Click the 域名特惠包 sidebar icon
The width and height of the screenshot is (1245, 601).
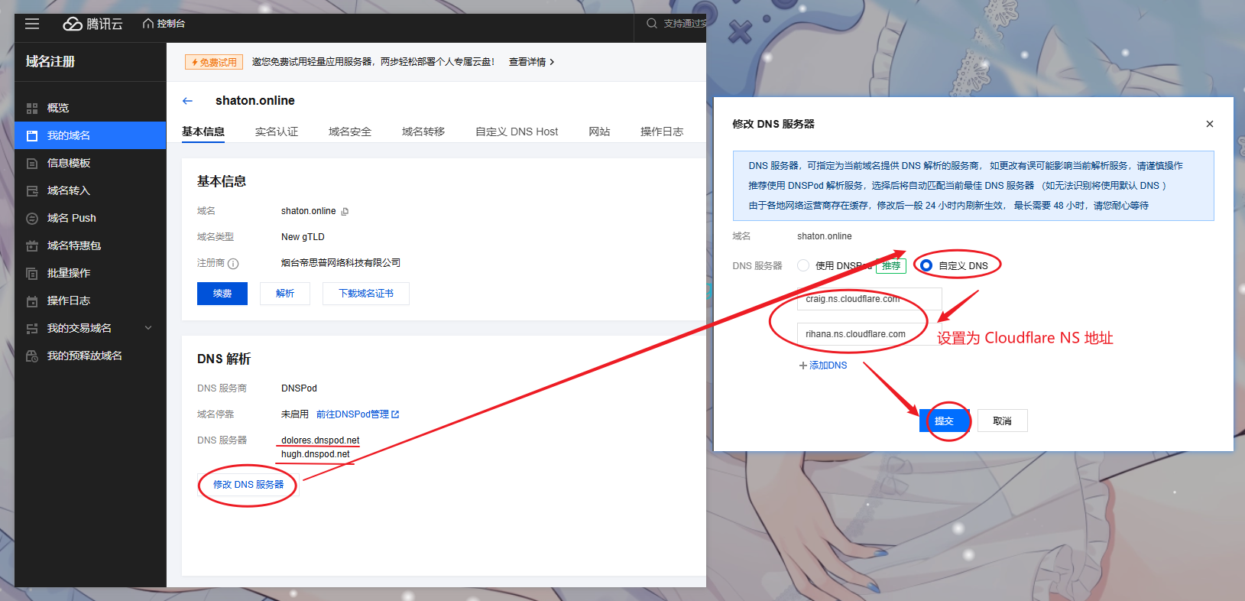pyautogui.click(x=32, y=245)
